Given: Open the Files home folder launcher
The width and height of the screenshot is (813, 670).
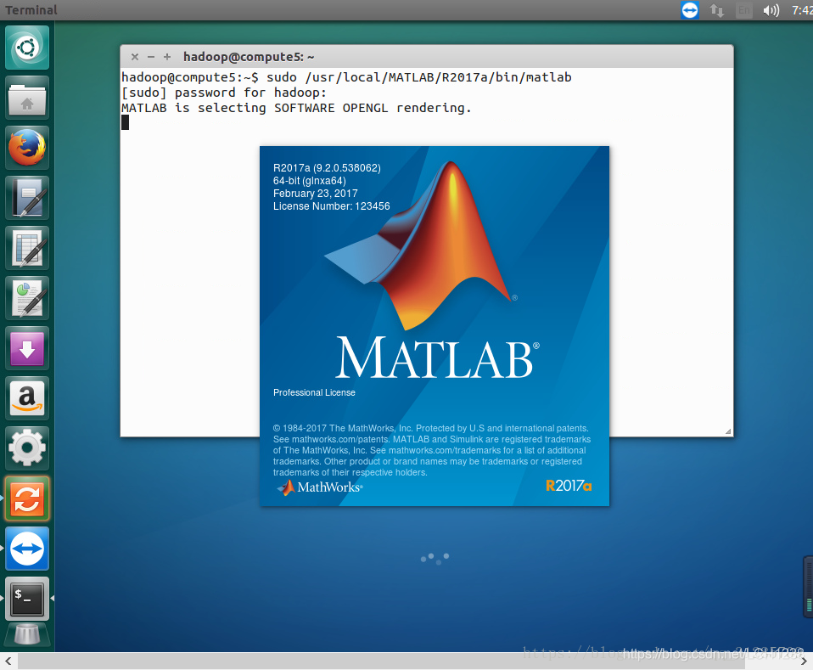Looking at the screenshot, I should click(x=27, y=99).
